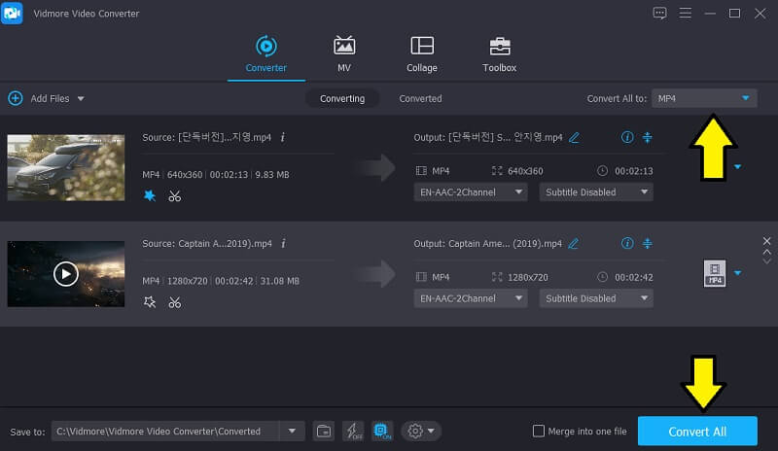Open the output folder icon in bottom bar
Screen dimensions: 778x451
[324, 431]
